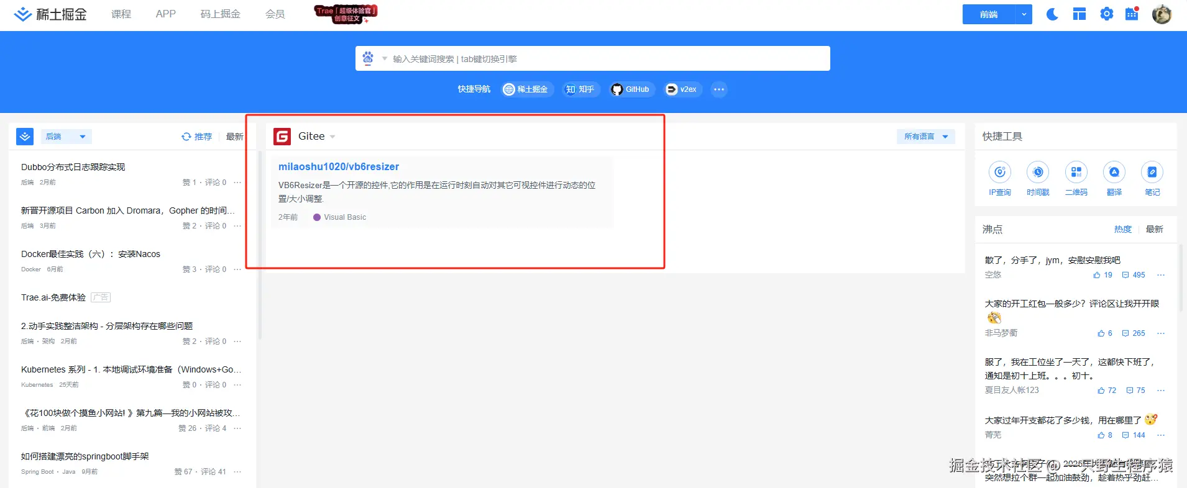Image resolution: width=1187 pixels, height=488 pixels.
Task: Open the calendar check-in icon
Action: pyautogui.click(x=1132, y=14)
